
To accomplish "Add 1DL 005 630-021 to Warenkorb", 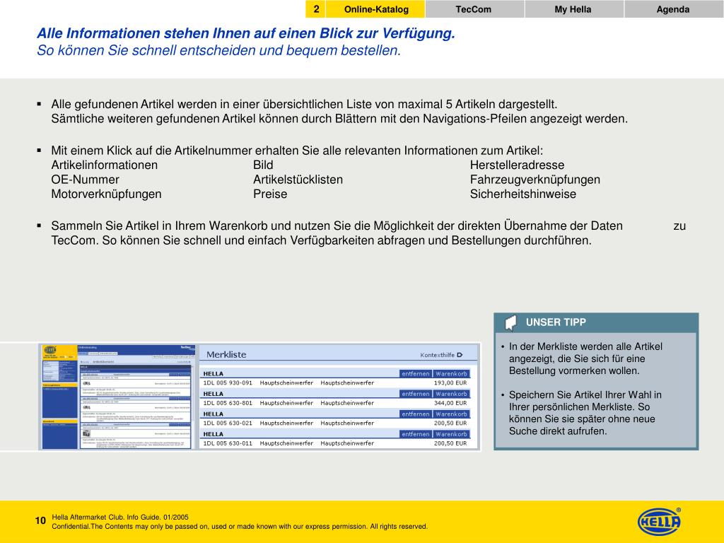I will pyautogui.click(x=451, y=414).
